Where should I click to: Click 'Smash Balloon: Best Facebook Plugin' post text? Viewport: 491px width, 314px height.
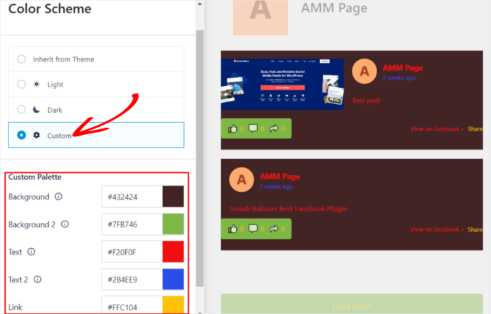pos(288,209)
